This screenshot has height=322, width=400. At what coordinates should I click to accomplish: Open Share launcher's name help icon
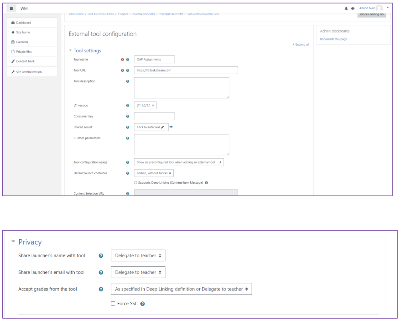click(101, 256)
